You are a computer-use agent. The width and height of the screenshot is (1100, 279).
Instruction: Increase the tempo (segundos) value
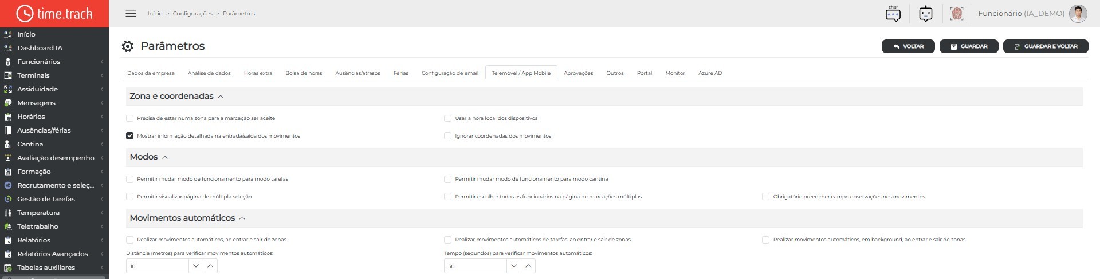(x=528, y=266)
